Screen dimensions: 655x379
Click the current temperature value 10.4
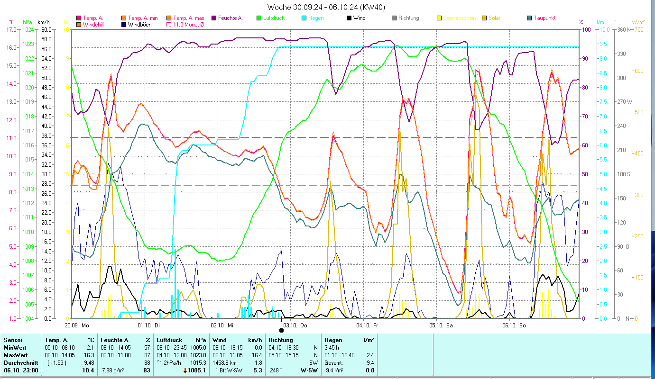(x=88, y=370)
